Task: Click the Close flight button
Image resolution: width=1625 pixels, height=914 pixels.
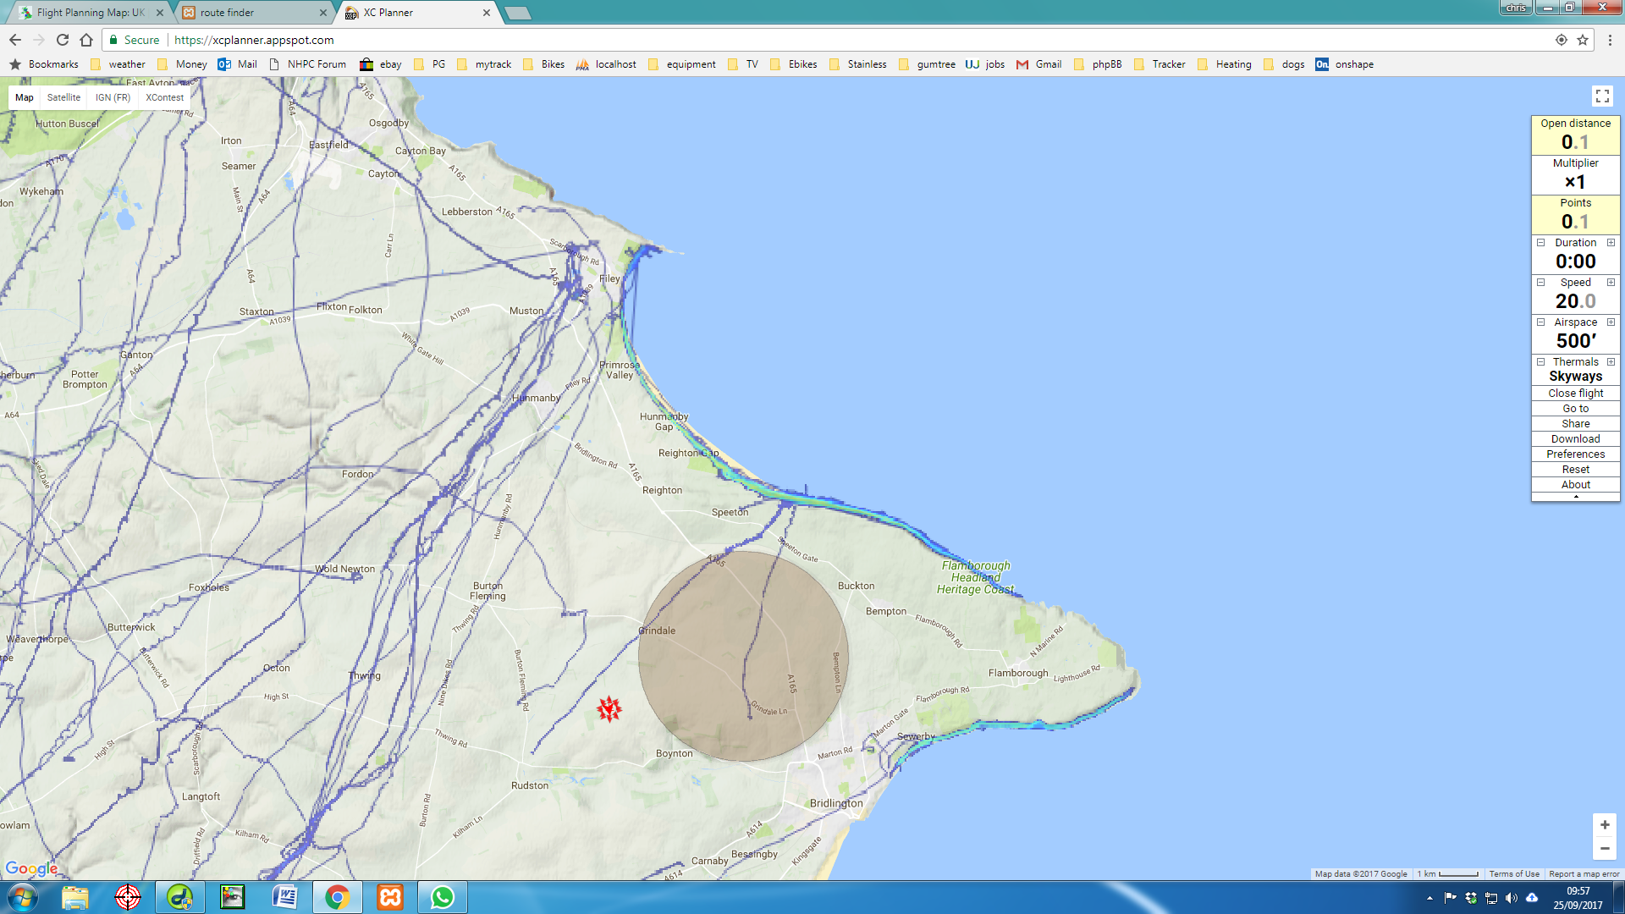Action: (x=1575, y=394)
